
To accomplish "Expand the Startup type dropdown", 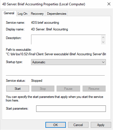I will point(68,62).
